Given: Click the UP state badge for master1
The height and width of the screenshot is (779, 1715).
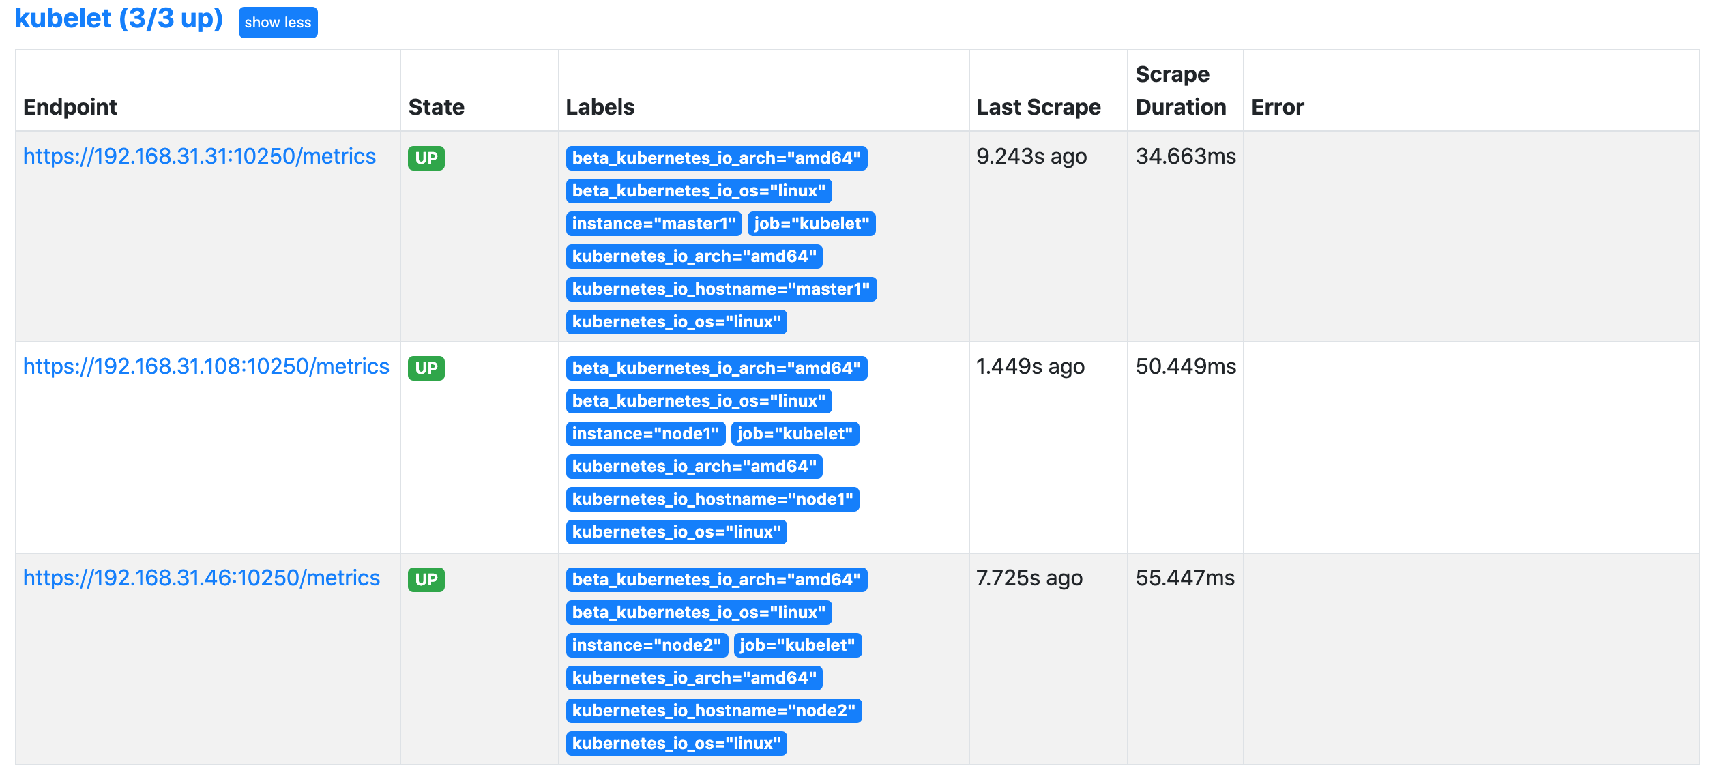Looking at the screenshot, I should [x=426, y=158].
